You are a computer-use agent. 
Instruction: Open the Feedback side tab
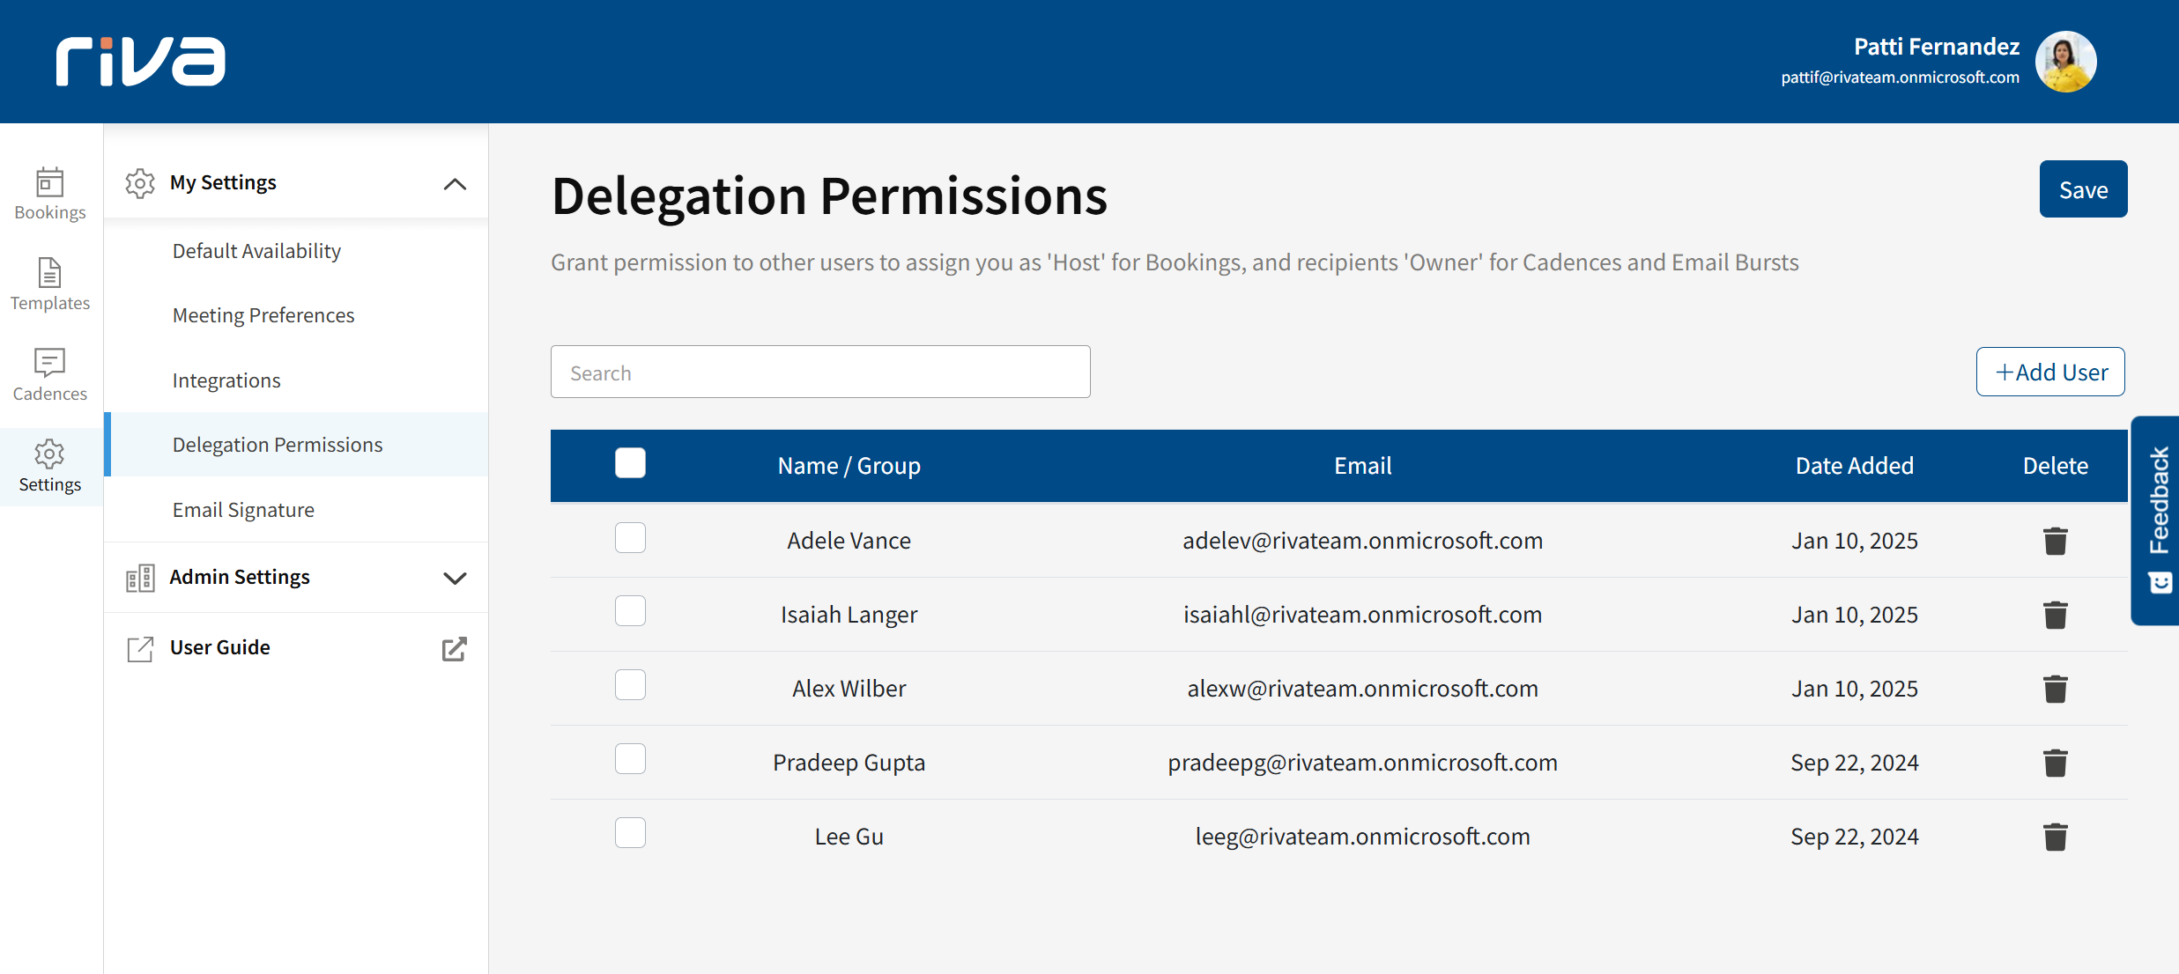(2157, 520)
